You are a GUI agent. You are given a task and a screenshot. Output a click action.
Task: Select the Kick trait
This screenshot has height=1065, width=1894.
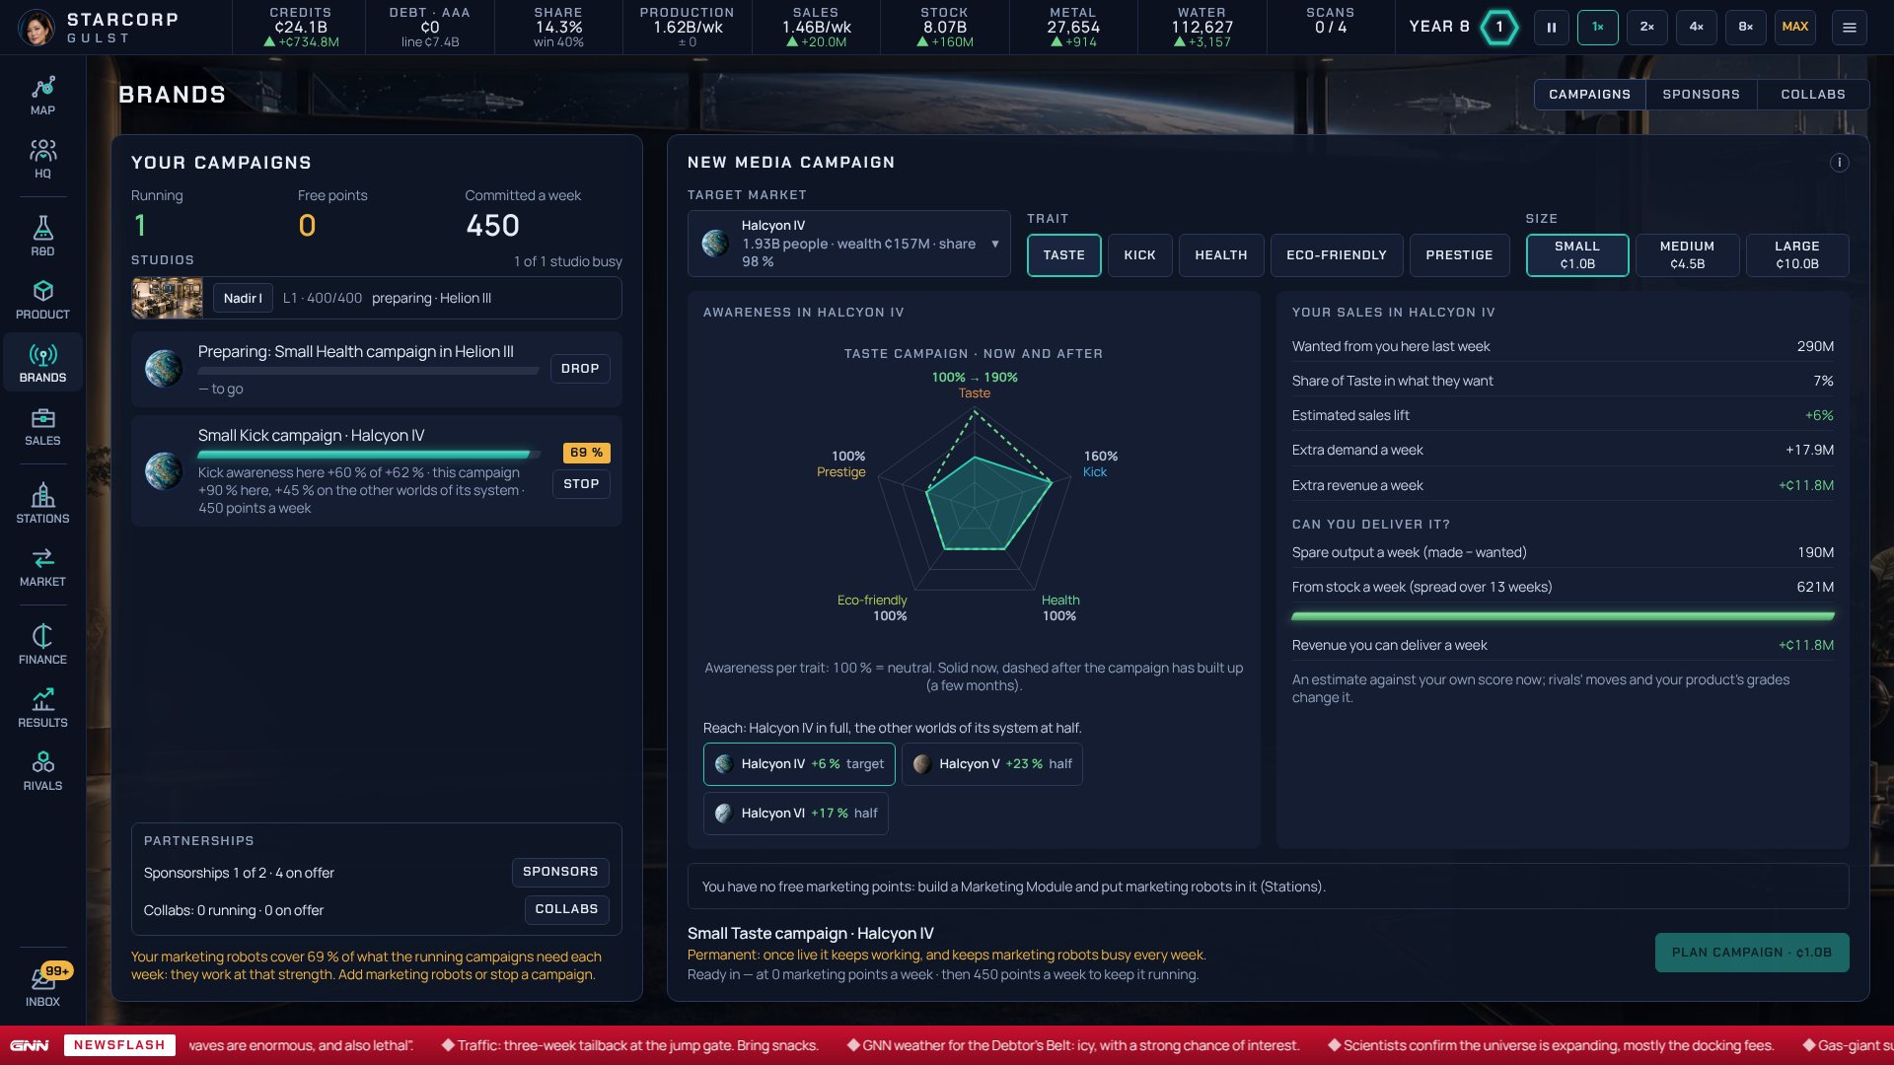[1139, 255]
